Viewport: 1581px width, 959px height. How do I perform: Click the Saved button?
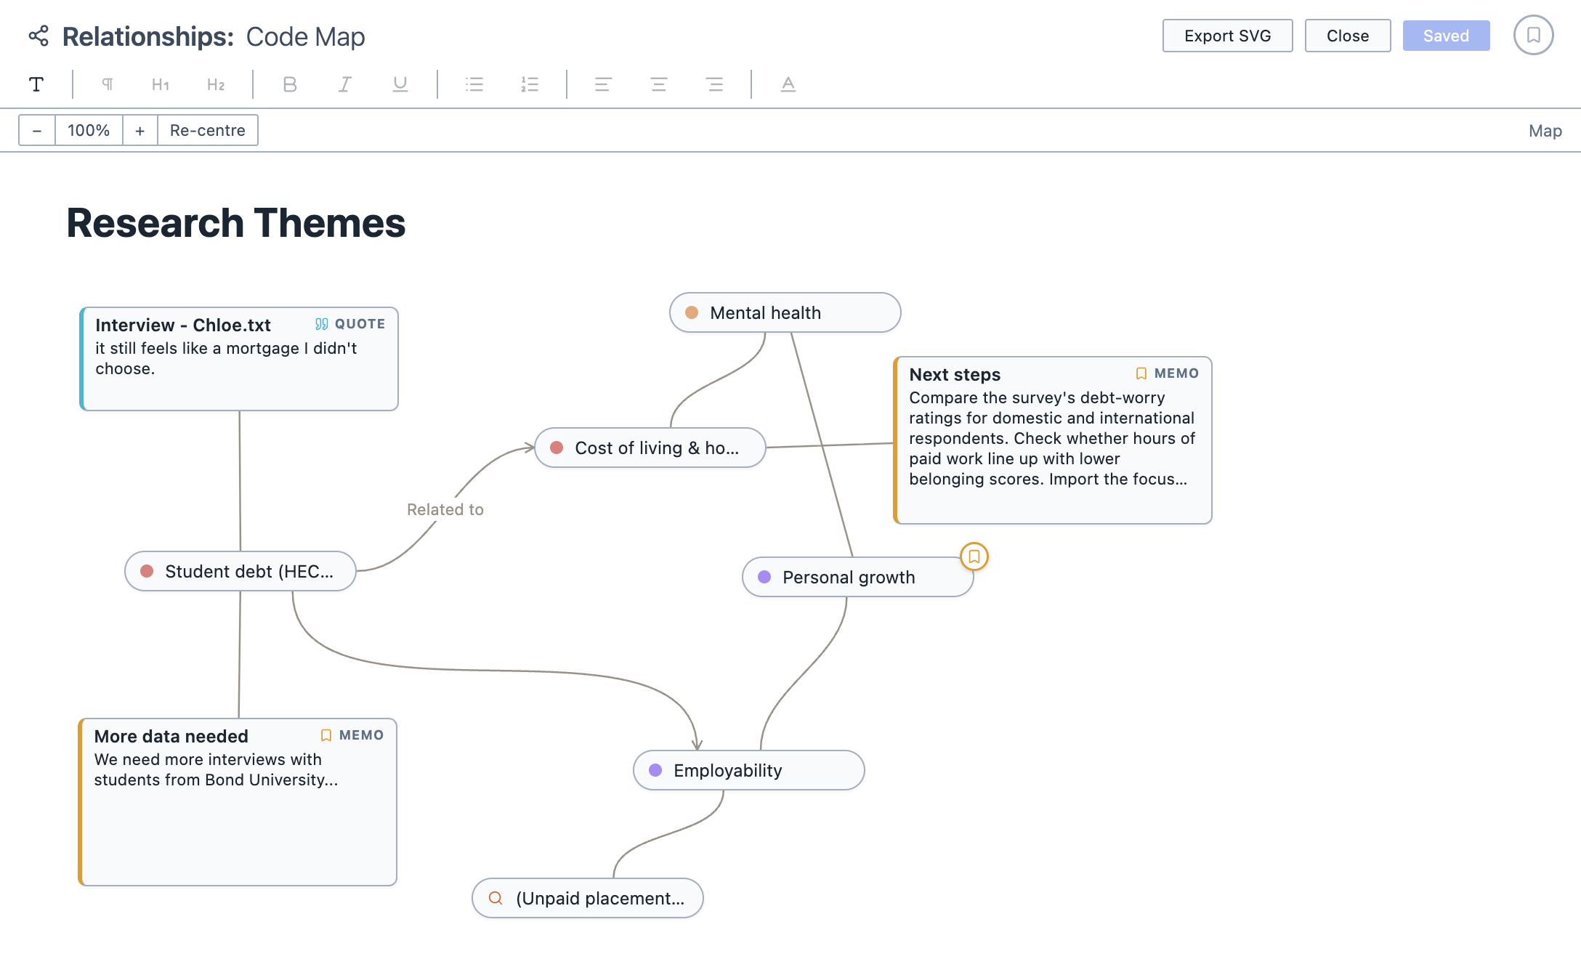click(1446, 36)
